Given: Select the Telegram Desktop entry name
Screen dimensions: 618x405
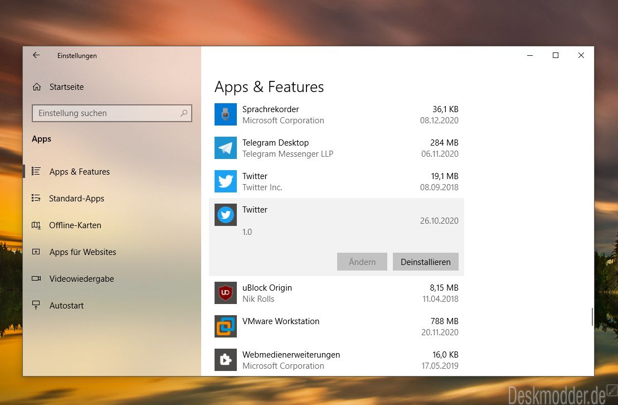Looking at the screenshot, I should click(x=275, y=143).
